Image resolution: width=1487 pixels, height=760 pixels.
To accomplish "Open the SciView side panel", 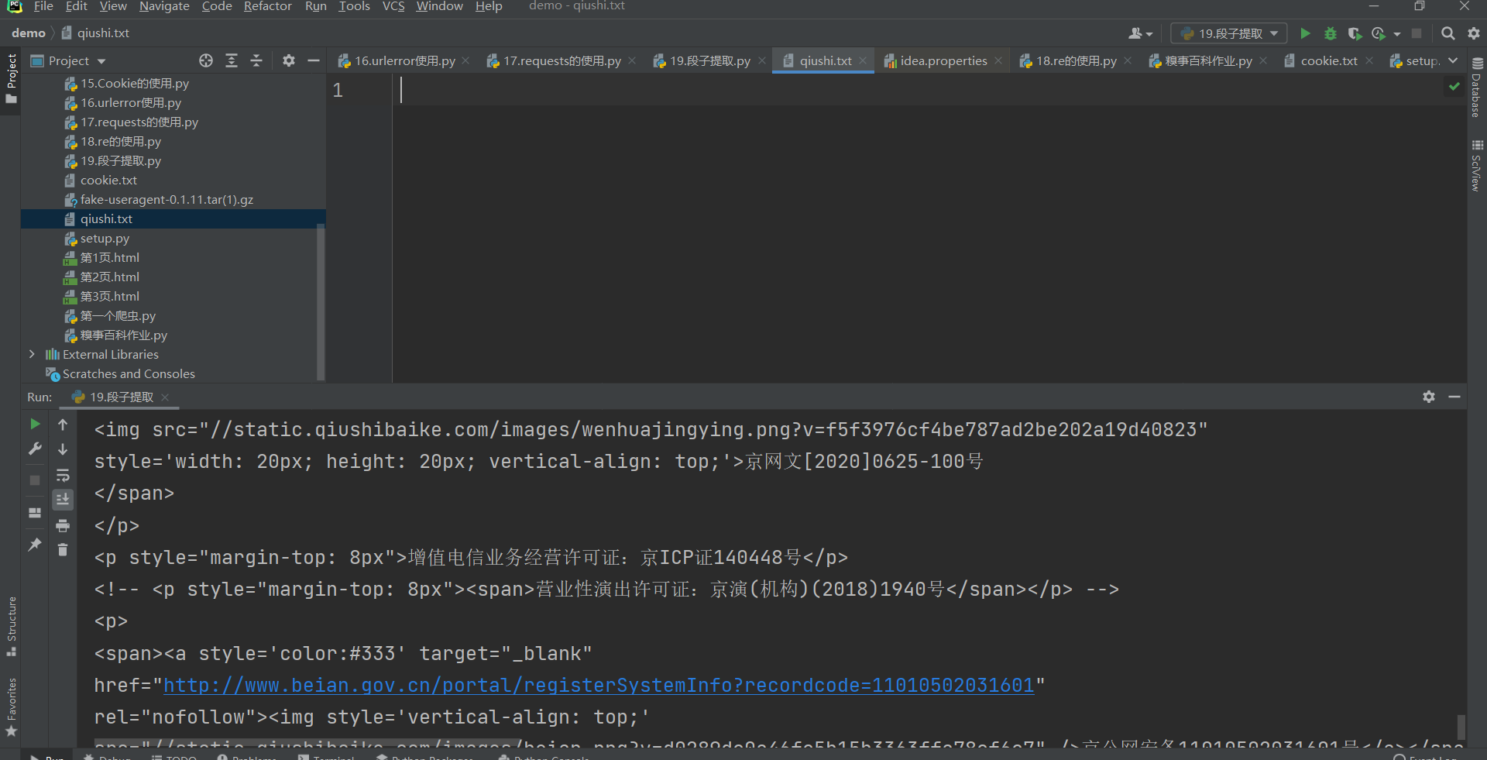I will pyautogui.click(x=1476, y=165).
